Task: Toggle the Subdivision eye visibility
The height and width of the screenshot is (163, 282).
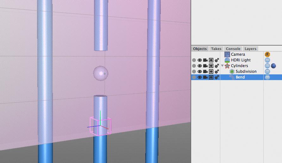Action: coord(199,72)
